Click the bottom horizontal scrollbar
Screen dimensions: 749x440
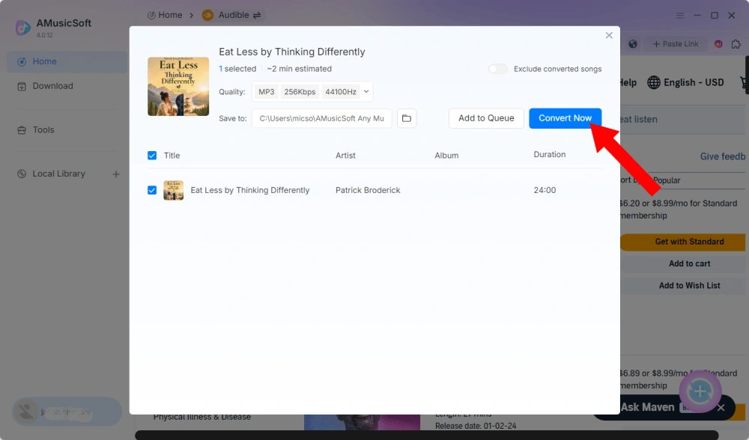(x=427, y=436)
